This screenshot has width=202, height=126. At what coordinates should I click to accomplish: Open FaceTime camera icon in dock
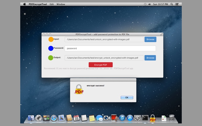tap(107, 118)
